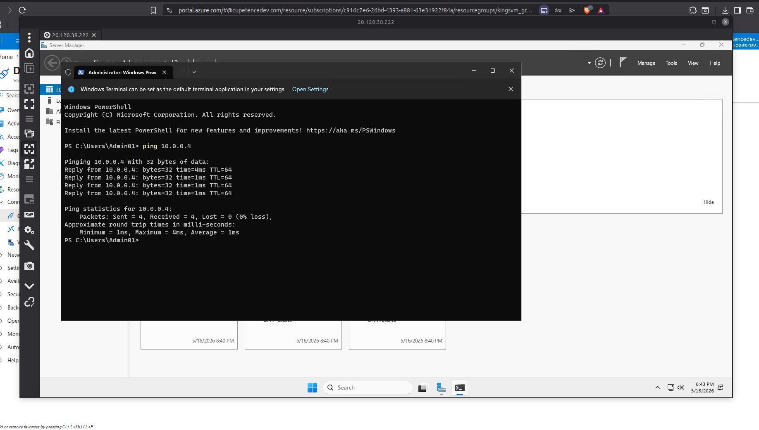Expand the session sidebar down chevron
The height and width of the screenshot is (430, 759).
click(29, 286)
